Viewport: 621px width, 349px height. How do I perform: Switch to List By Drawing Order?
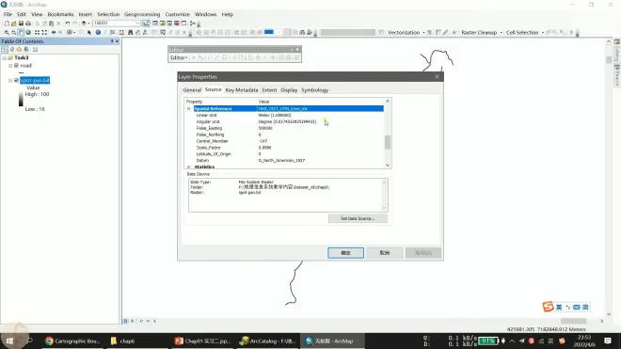[x=5, y=50]
